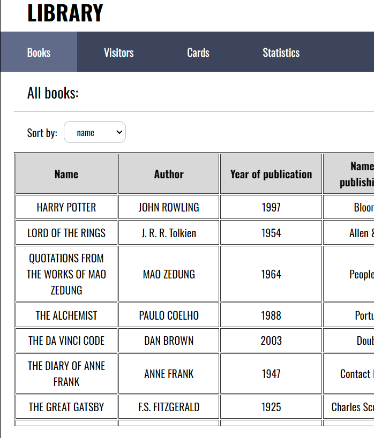Switch to the Visitors tab

pyautogui.click(x=118, y=52)
